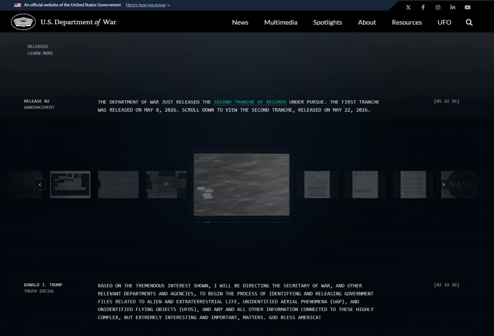This screenshot has height=336, width=494.
Task: Open the LinkedIn social link
Action: pyautogui.click(x=453, y=7)
